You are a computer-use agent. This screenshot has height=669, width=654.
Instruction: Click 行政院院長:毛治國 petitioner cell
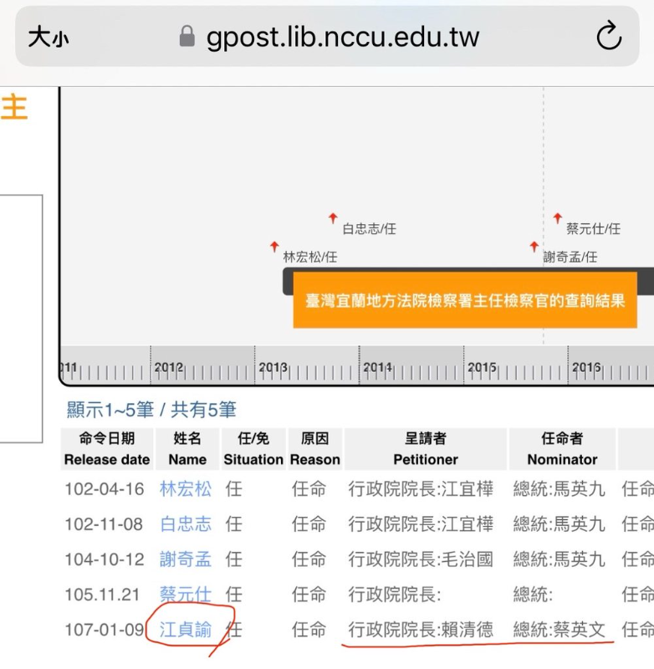tap(421, 559)
